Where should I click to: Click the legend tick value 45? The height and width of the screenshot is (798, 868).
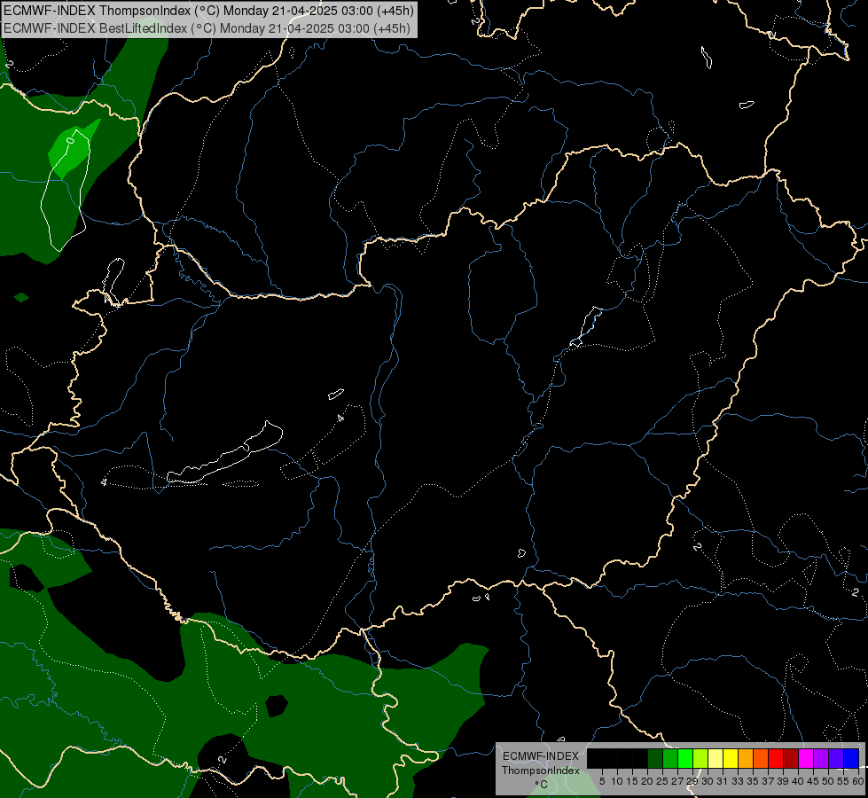click(x=813, y=781)
